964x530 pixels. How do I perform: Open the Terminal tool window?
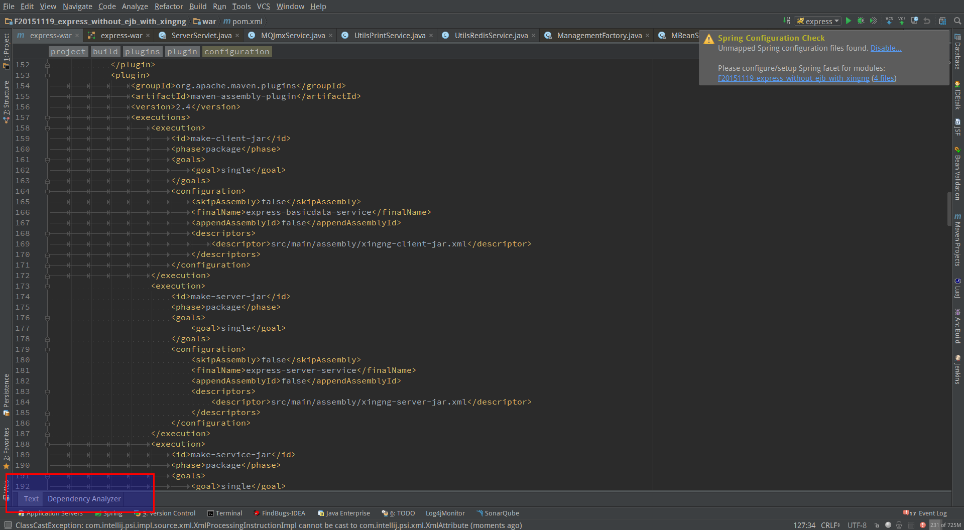coord(225,513)
